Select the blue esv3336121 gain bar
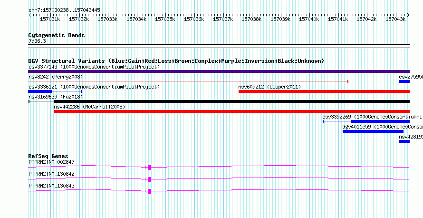The height and width of the screenshot is (218, 423). 40,91
